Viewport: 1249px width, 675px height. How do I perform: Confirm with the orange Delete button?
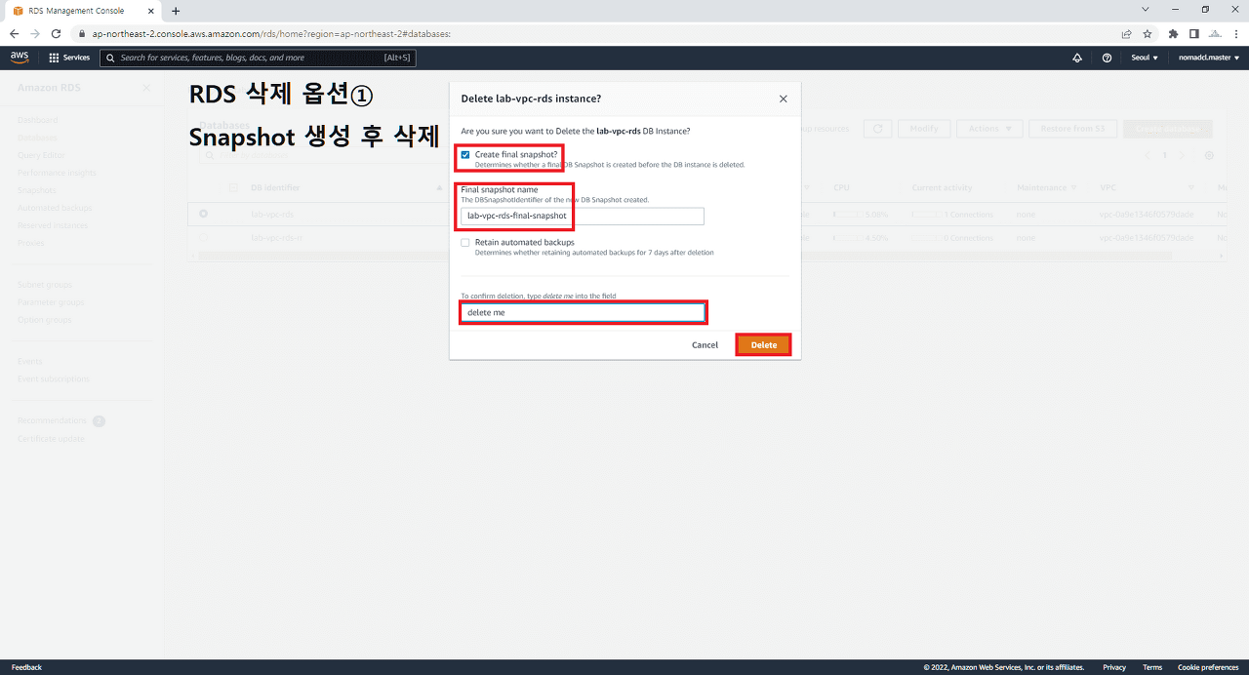(764, 345)
